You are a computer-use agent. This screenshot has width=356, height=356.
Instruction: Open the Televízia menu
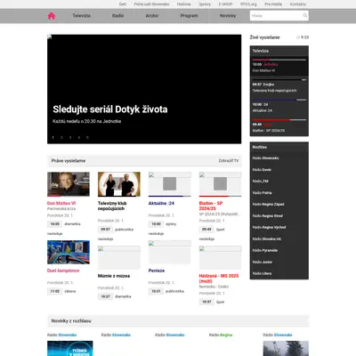tap(81, 16)
